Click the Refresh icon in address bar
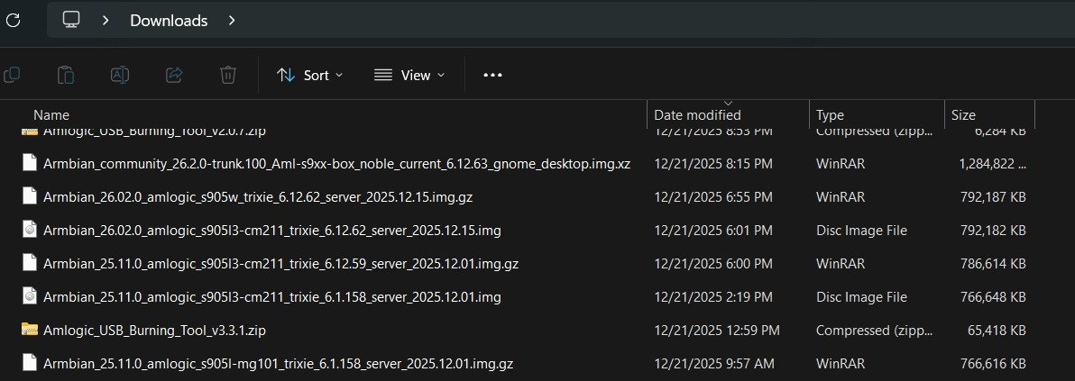The height and width of the screenshot is (381, 1075). coord(13,20)
